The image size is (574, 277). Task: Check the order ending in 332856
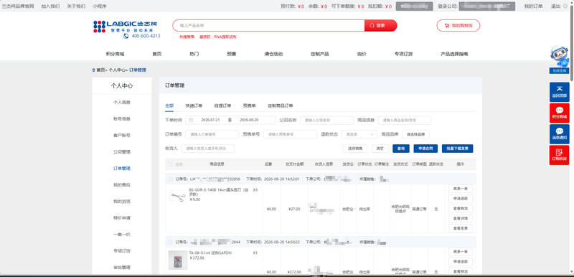pos(170,179)
